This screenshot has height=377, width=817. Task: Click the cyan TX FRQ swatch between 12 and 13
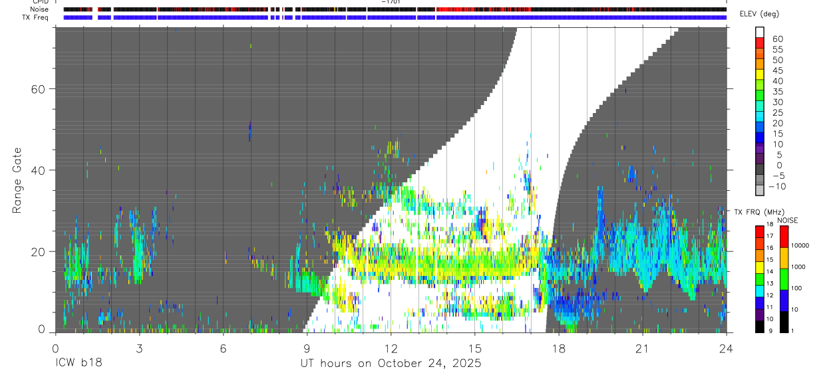tap(760, 291)
